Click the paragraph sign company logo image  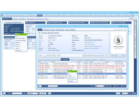[118, 40]
